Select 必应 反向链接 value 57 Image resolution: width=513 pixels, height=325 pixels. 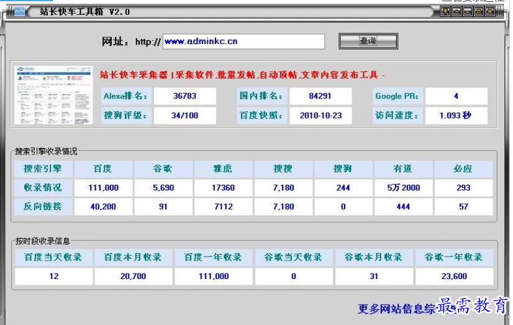point(463,207)
